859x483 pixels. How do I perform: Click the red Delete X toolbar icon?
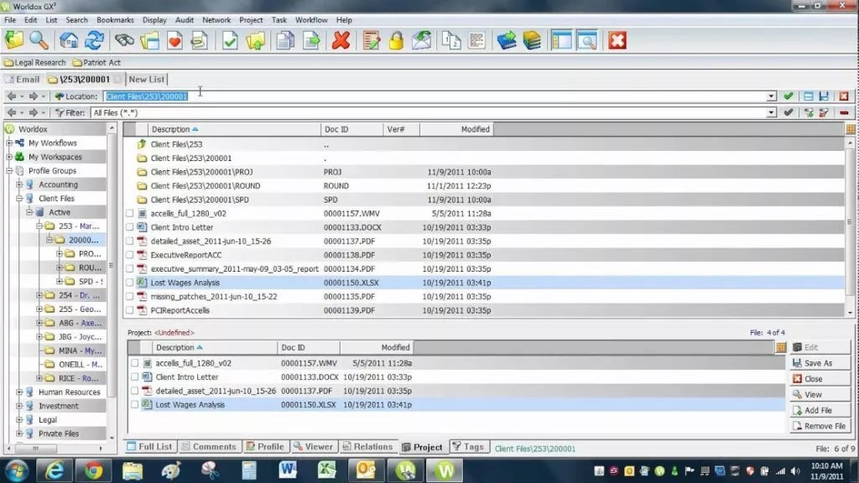(341, 39)
